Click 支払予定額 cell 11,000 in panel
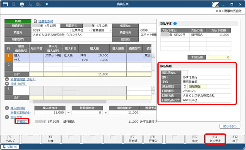This screenshot has height=150, width=246. [218, 35]
